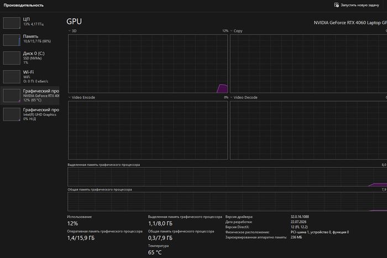Click 'Общая память графического процессора' graph label
Viewport: 387px width, 258px height.
click(x=100, y=190)
